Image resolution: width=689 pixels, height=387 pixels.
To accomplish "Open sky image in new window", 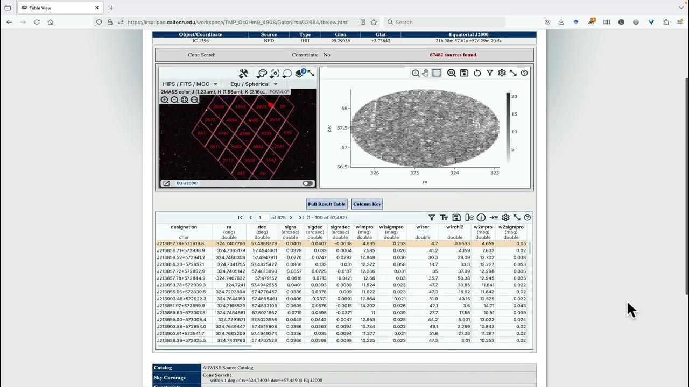I will [166, 183].
